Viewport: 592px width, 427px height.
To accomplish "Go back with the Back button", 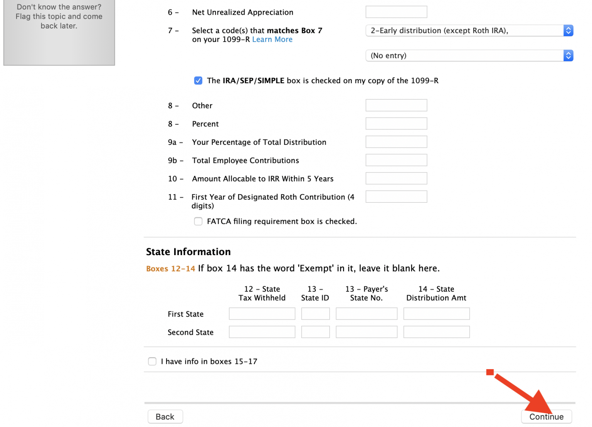I will tap(165, 417).
